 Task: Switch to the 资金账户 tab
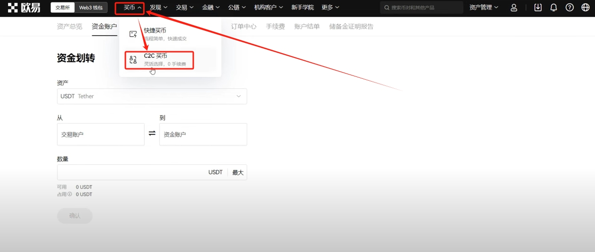(104, 27)
